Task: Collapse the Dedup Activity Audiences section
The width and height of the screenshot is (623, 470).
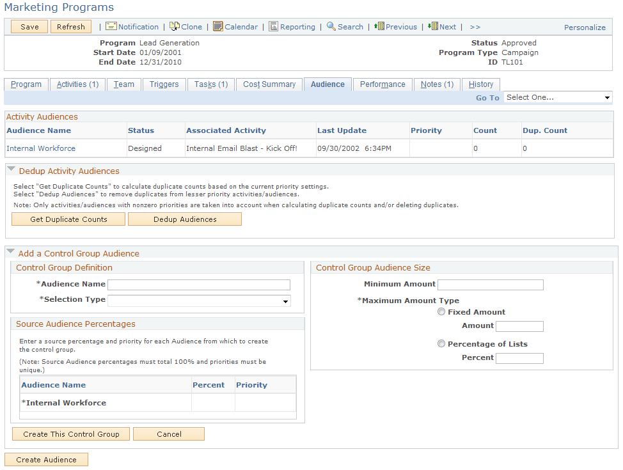Action: coord(11,169)
